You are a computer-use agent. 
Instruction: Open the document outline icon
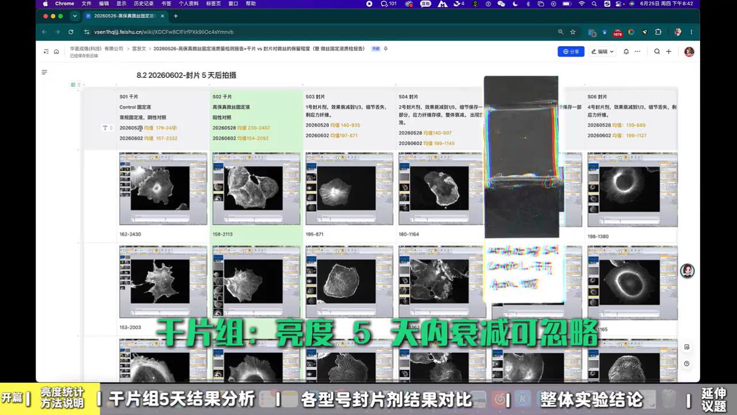point(44,72)
